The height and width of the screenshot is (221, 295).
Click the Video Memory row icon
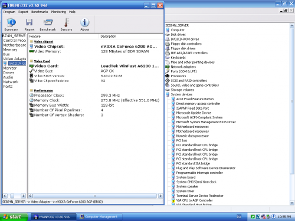31,51
